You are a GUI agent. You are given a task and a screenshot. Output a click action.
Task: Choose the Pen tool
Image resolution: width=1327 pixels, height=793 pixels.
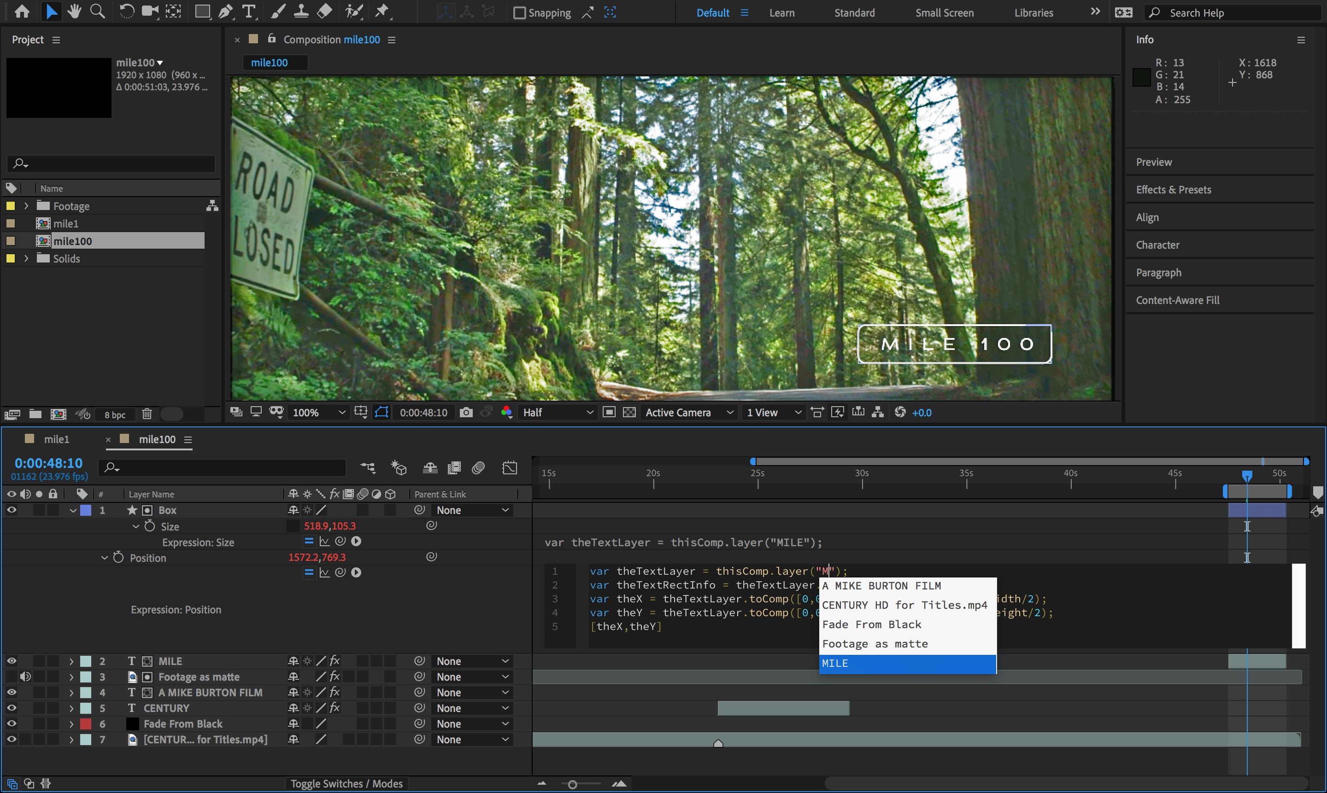[x=226, y=11]
